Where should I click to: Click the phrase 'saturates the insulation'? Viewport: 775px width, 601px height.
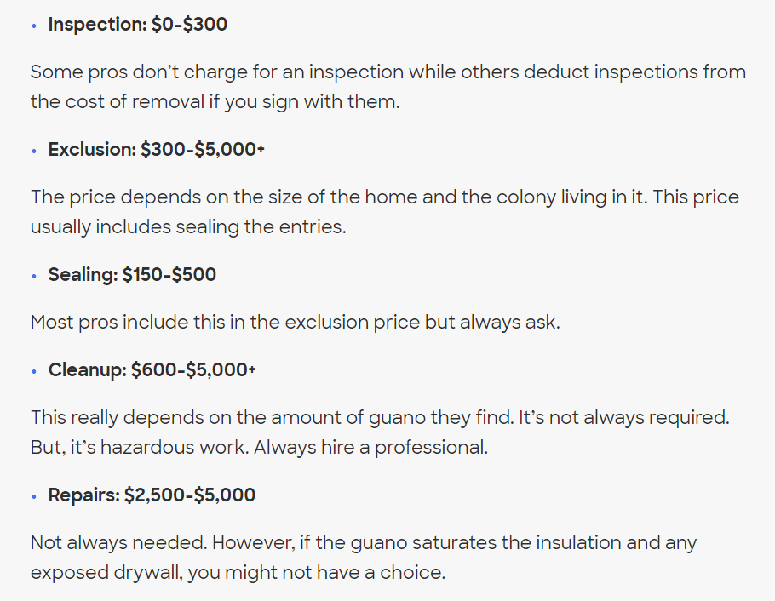pos(504,542)
